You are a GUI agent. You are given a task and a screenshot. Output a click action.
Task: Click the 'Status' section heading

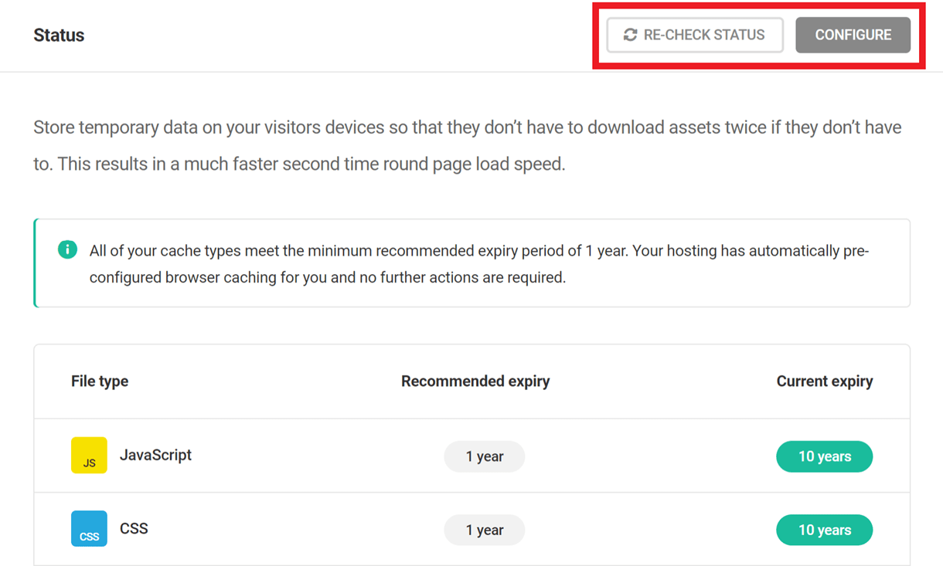59,36
